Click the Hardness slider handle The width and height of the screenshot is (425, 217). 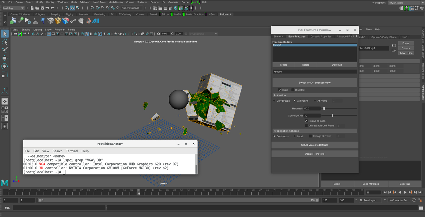324,108
